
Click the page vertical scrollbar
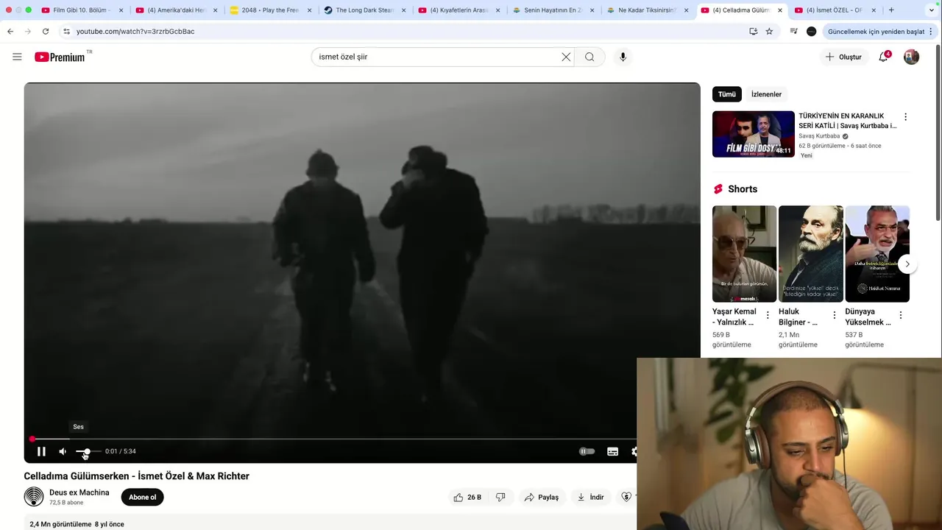coord(938,132)
